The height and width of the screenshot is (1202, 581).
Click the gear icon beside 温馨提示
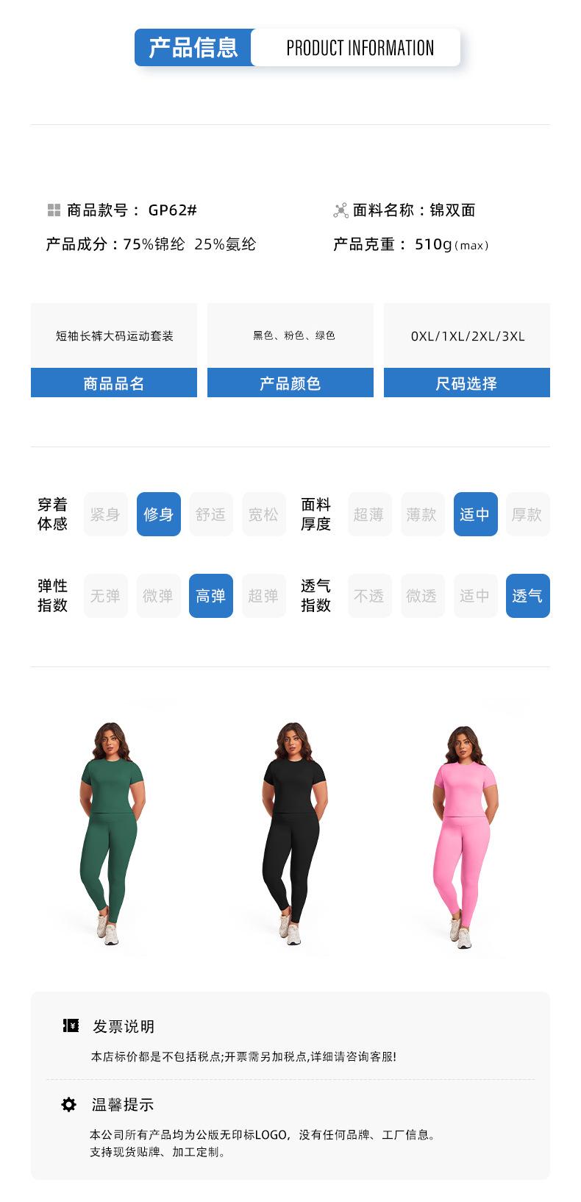[68, 1104]
